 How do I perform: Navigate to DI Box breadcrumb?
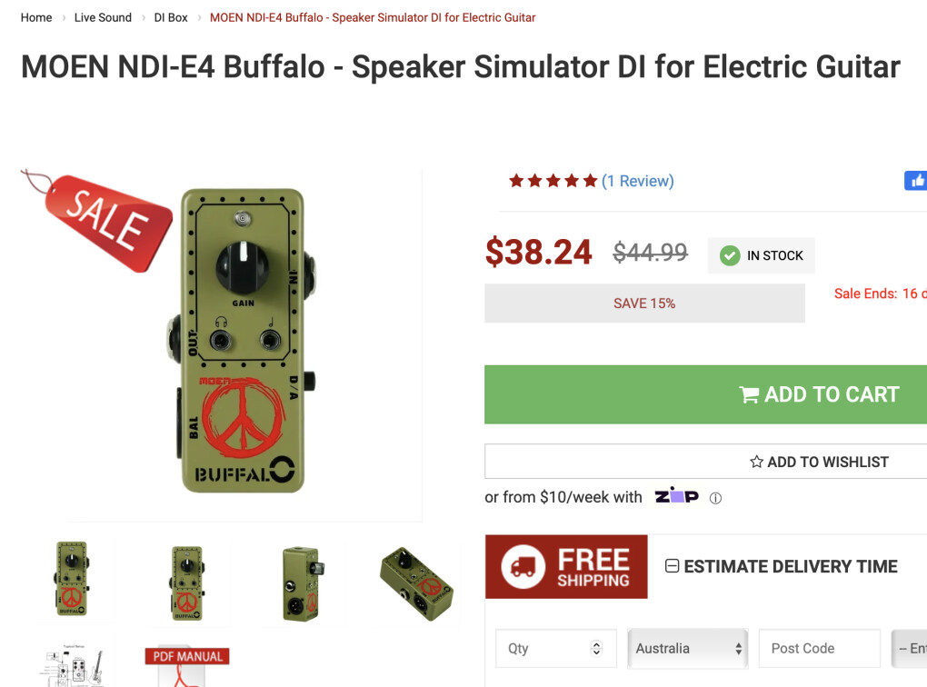[171, 17]
